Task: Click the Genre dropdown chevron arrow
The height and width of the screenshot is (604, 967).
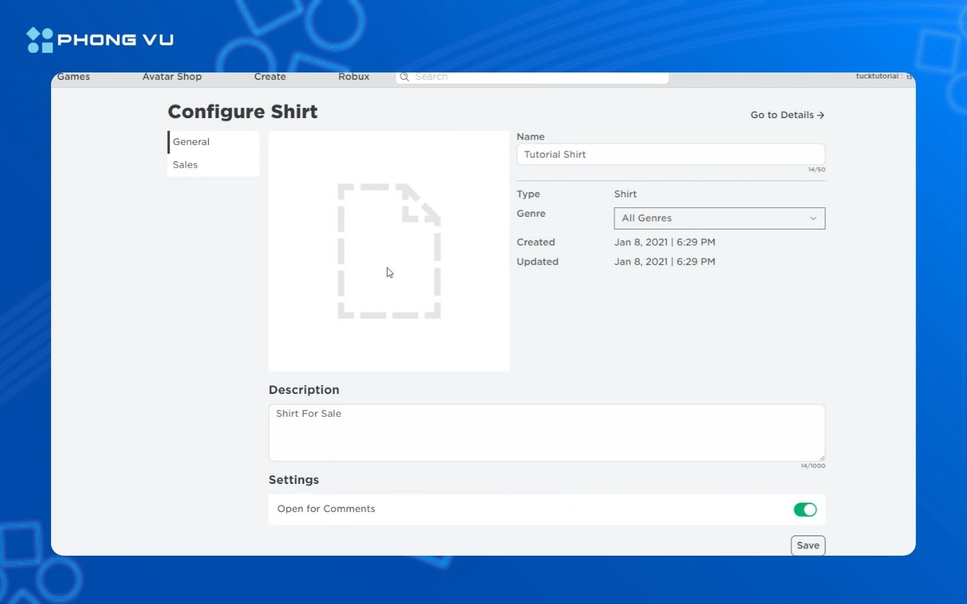Action: pos(813,219)
